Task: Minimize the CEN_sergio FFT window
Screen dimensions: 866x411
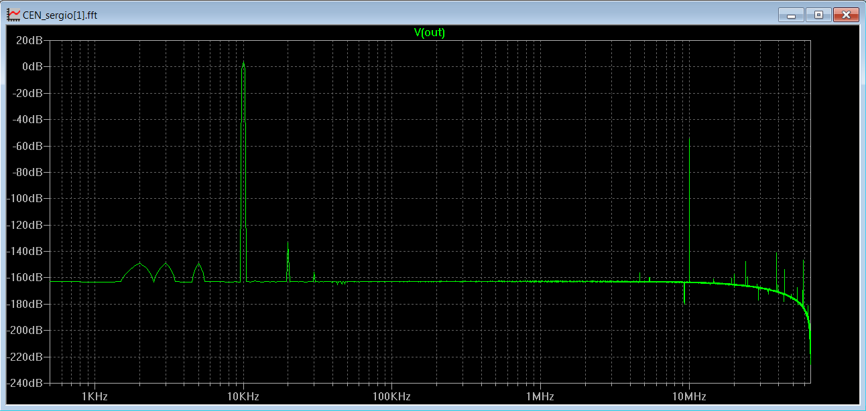Action: (791, 14)
